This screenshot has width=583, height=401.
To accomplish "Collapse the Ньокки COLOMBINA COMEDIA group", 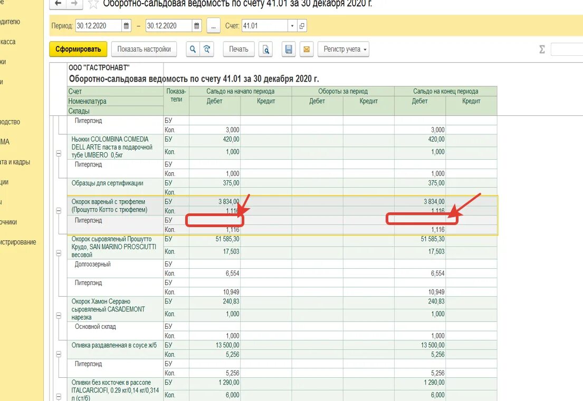I will coord(59,153).
